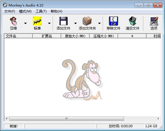Open the 帮助(H) menu
Screen dimensions: 165x131
point(56,11)
